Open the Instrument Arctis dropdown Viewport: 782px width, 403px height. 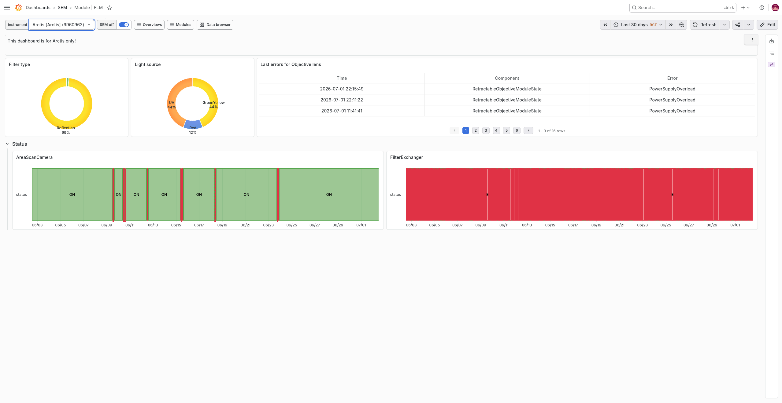tap(62, 25)
